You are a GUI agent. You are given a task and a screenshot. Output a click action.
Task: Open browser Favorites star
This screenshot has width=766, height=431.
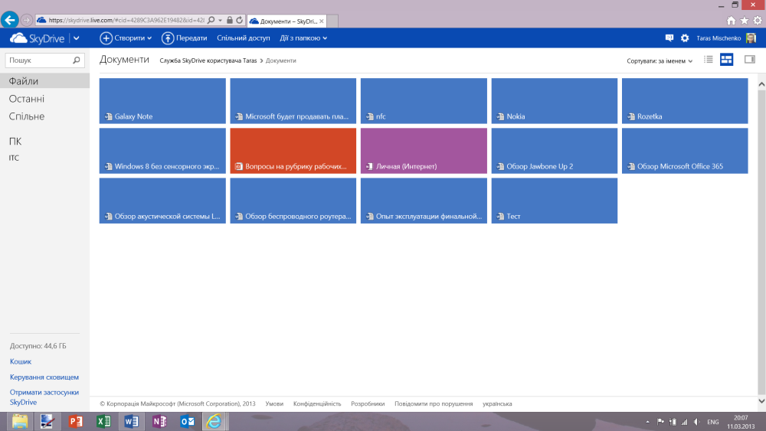pos(744,21)
